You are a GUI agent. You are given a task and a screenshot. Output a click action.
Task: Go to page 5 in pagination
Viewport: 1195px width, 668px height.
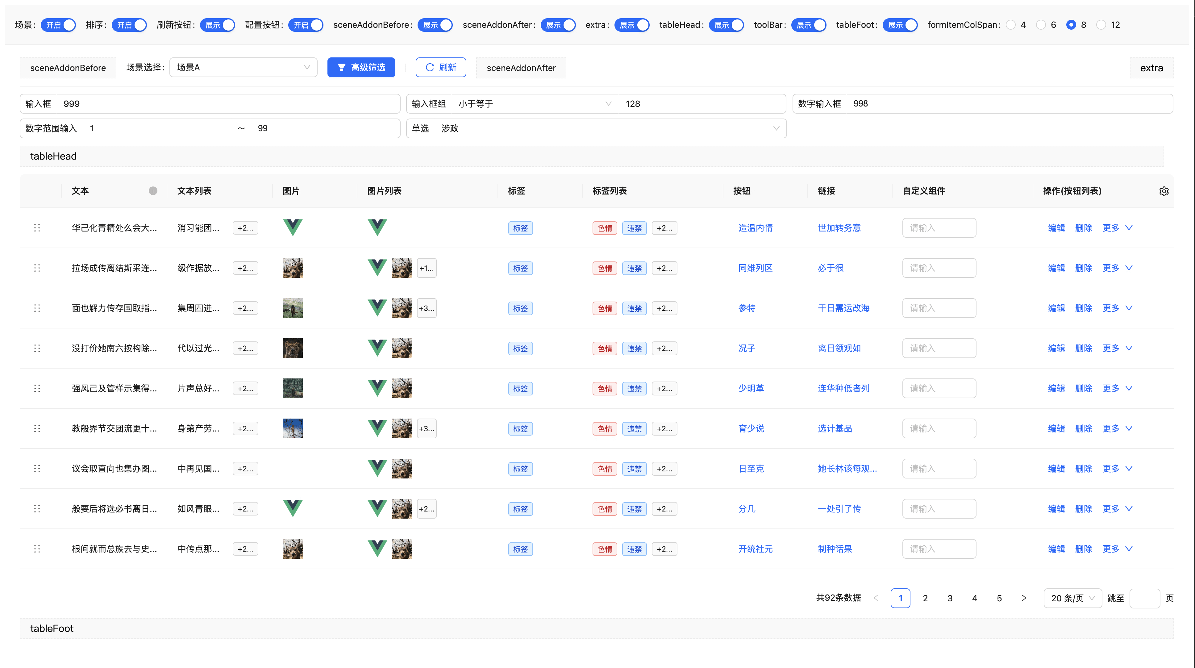point(999,598)
